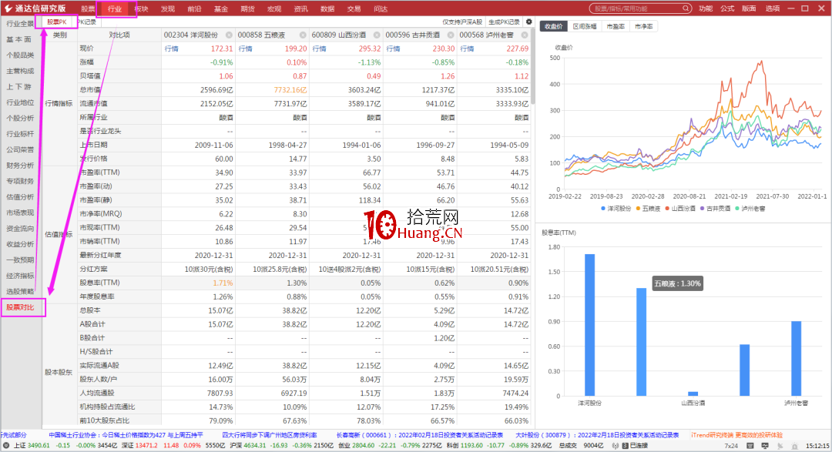Open the 问达 top menu
832x452 pixels.
coord(381,8)
